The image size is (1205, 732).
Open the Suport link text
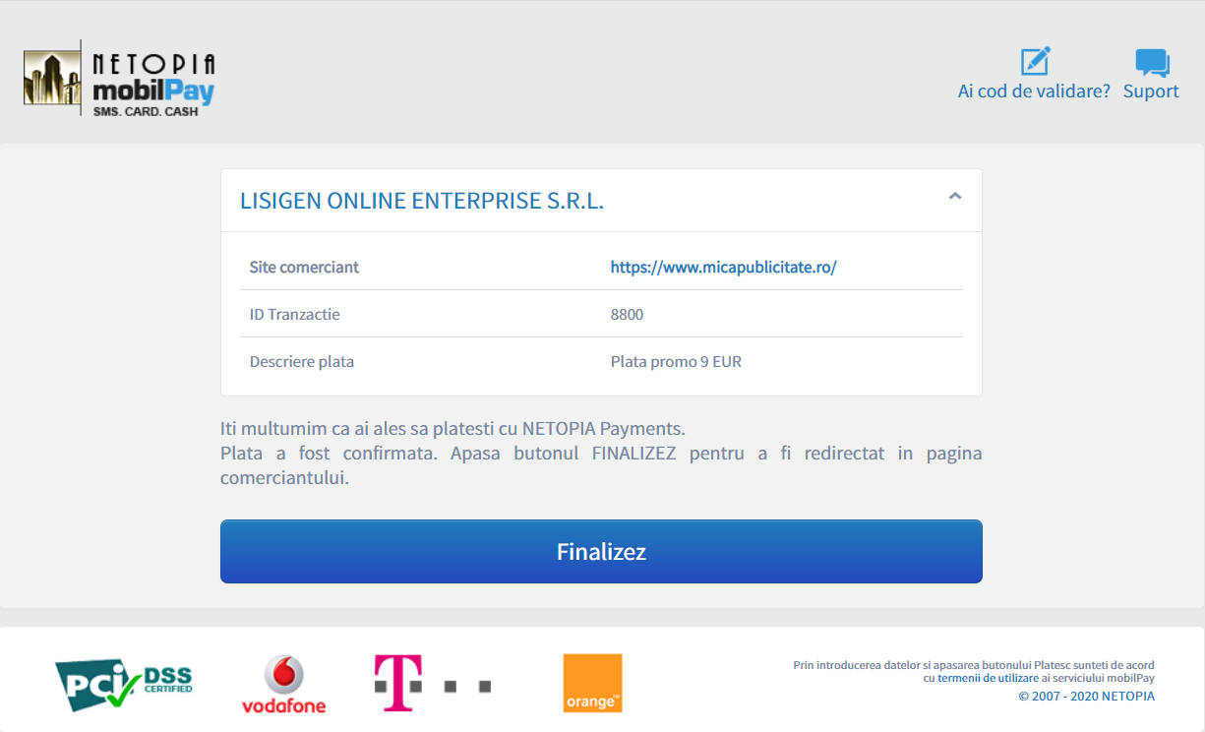(1151, 91)
